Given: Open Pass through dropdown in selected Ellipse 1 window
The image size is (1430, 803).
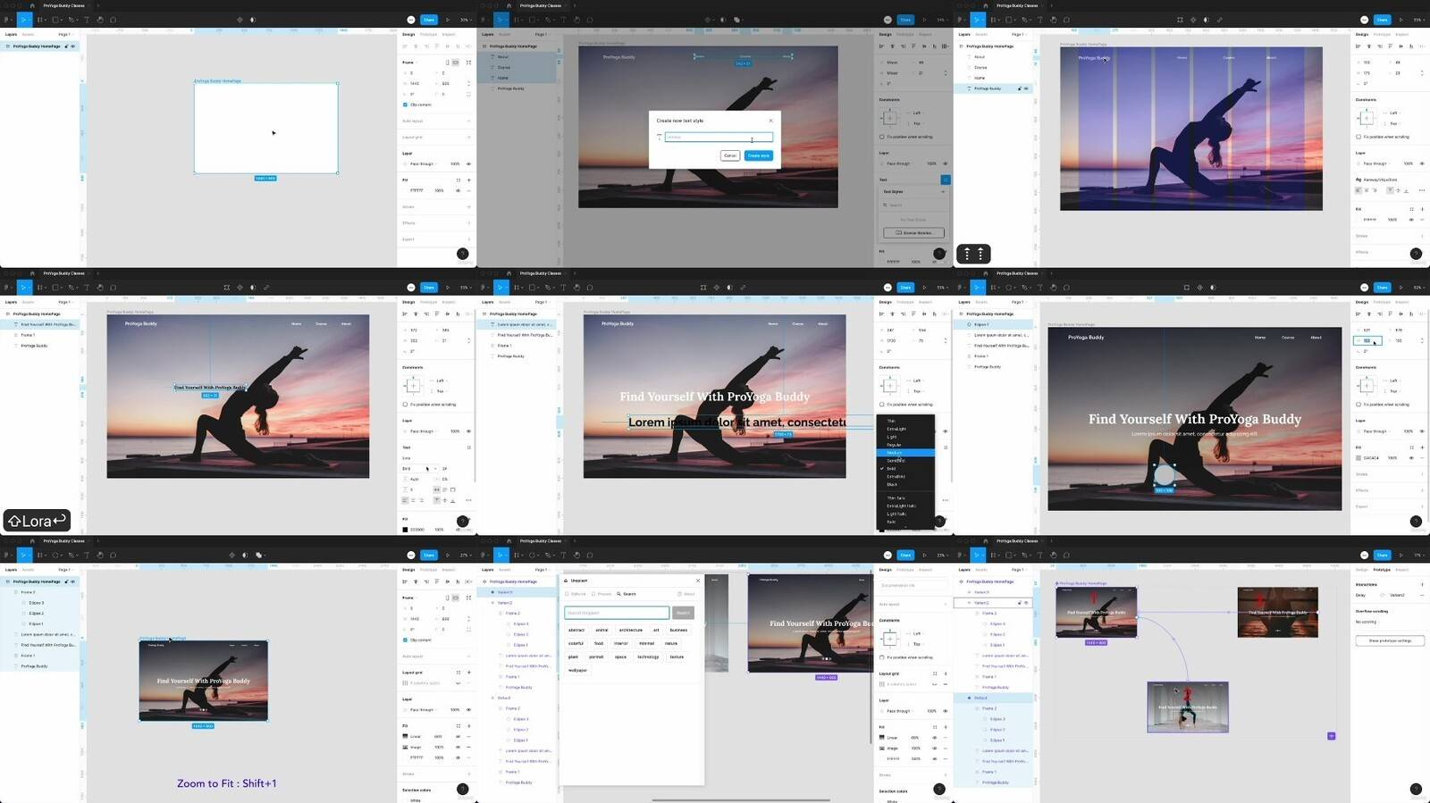Looking at the screenshot, I should pyautogui.click(x=1375, y=431).
